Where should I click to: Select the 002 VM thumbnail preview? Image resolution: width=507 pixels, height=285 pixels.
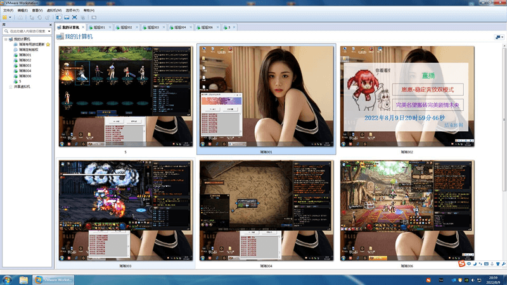click(x=407, y=96)
